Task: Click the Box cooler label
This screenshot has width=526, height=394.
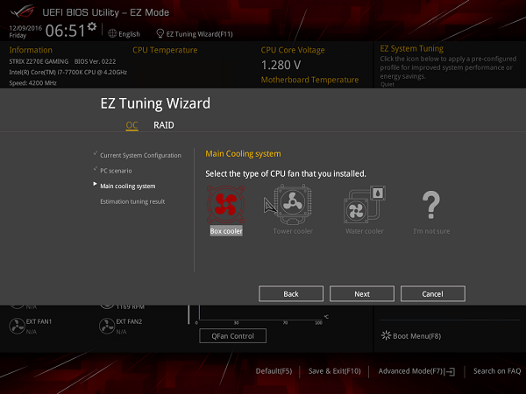Action: pos(226,231)
